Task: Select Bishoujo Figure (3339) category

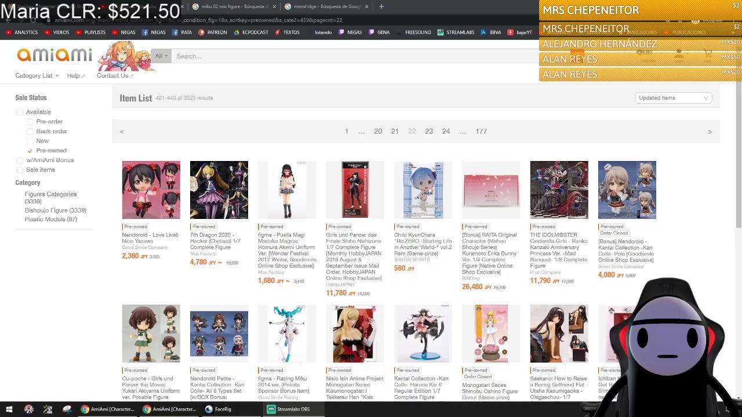Action: click(x=55, y=210)
